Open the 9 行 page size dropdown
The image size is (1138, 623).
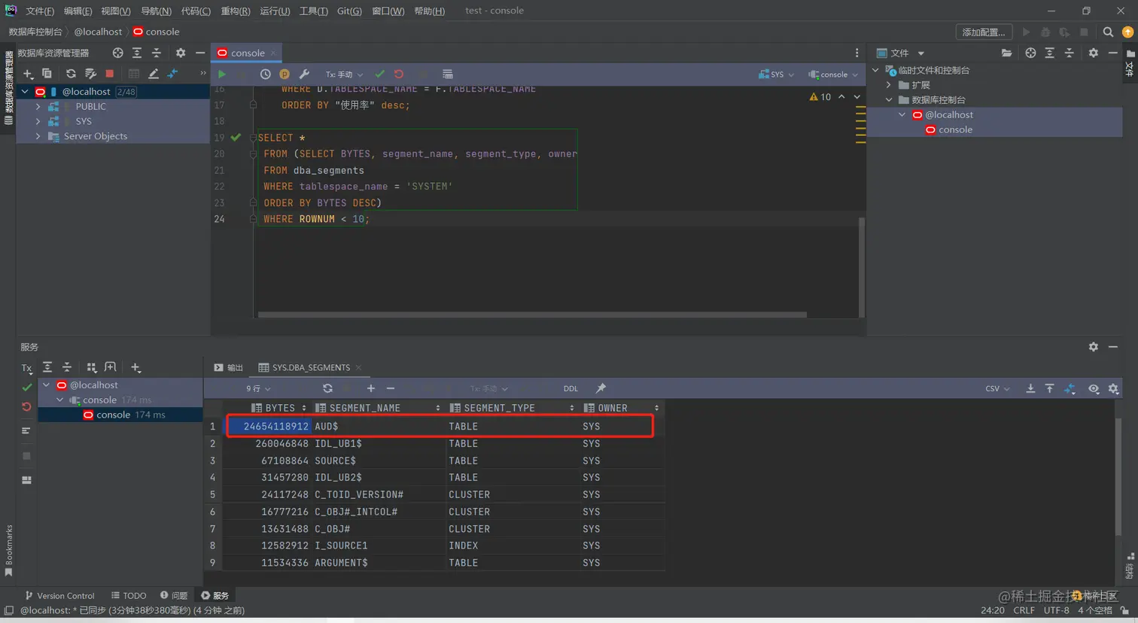pyautogui.click(x=258, y=388)
